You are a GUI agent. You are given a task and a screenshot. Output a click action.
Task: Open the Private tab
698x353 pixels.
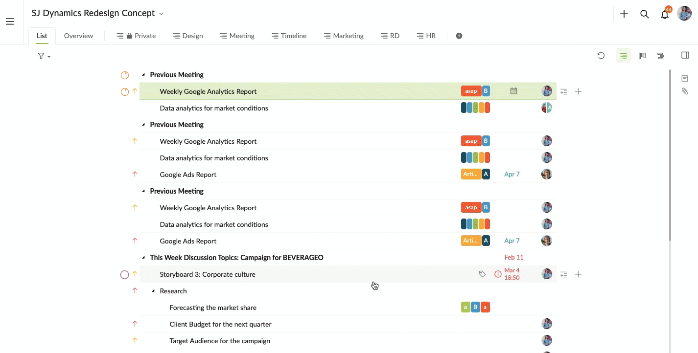pos(136,36)
